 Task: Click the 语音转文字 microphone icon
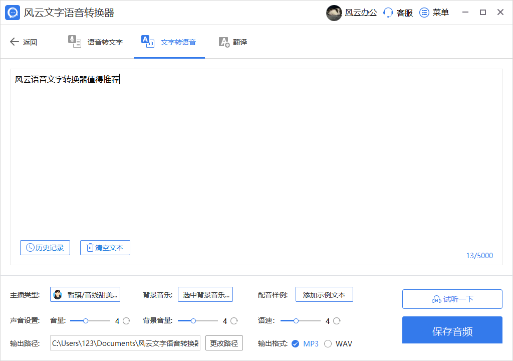coord(75,42)
